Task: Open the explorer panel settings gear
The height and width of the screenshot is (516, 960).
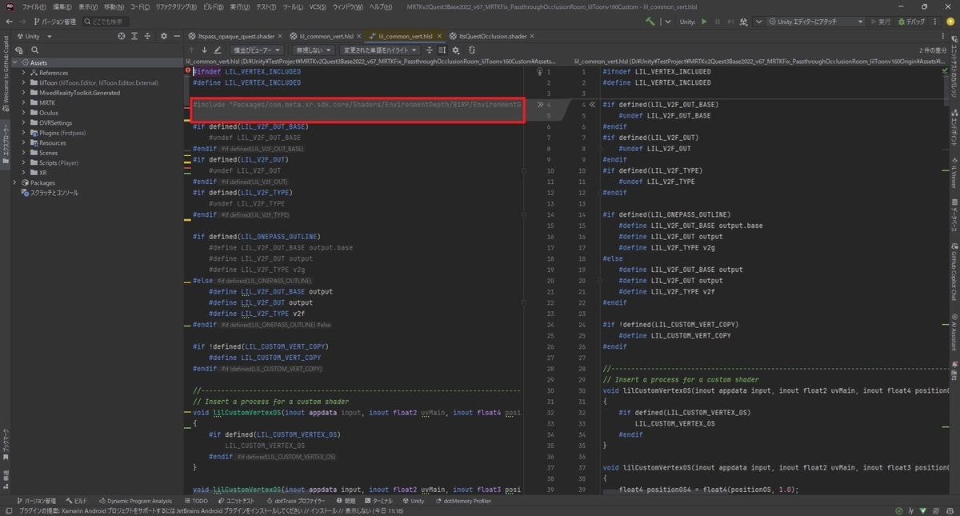Action: tap(163, 36)
